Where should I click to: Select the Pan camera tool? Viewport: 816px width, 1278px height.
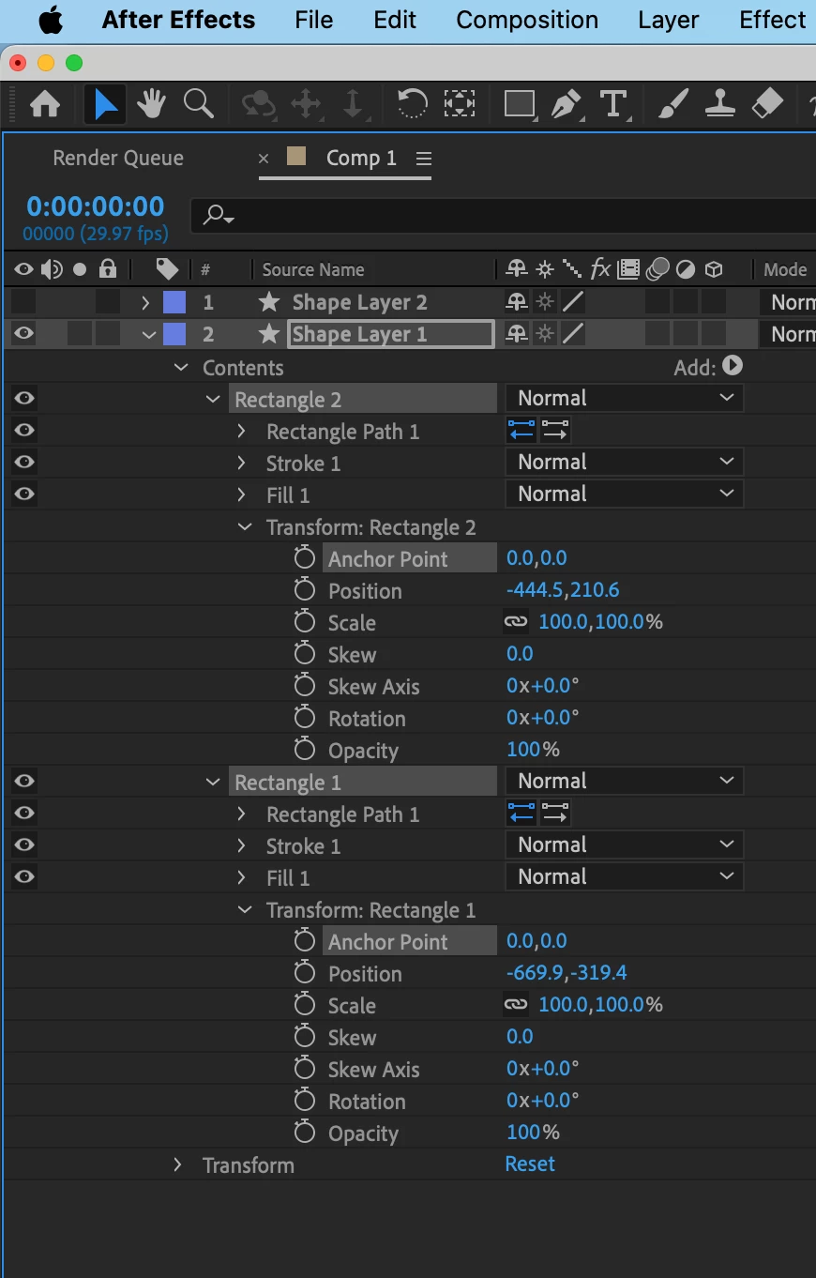[306, 104]
